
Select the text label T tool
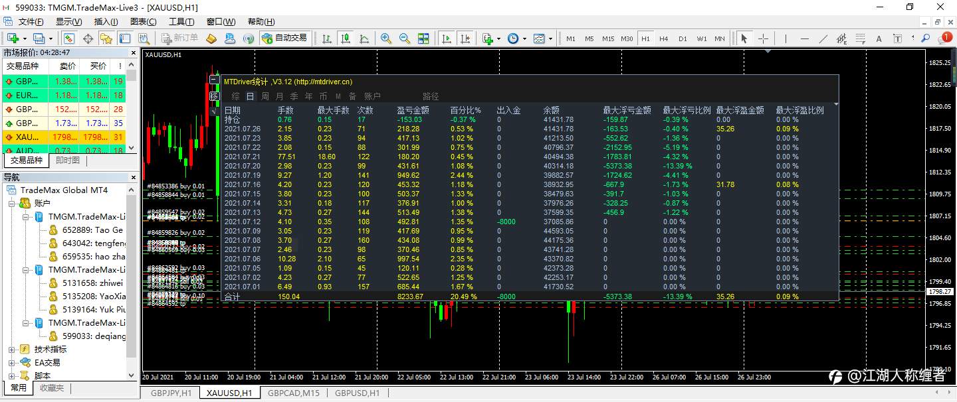[898, 38]
